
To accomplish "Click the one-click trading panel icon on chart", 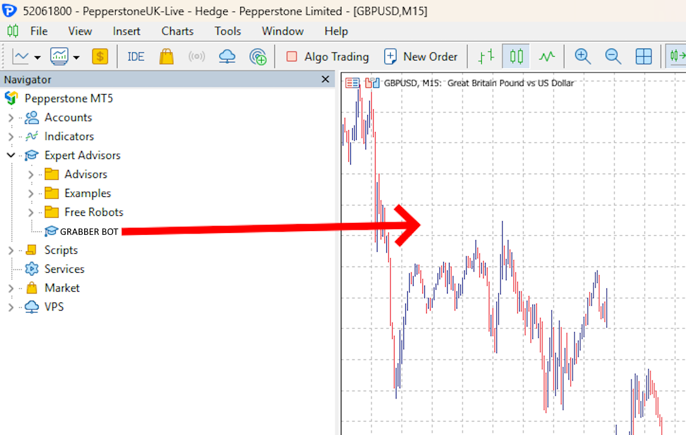I will coord(352,83).
